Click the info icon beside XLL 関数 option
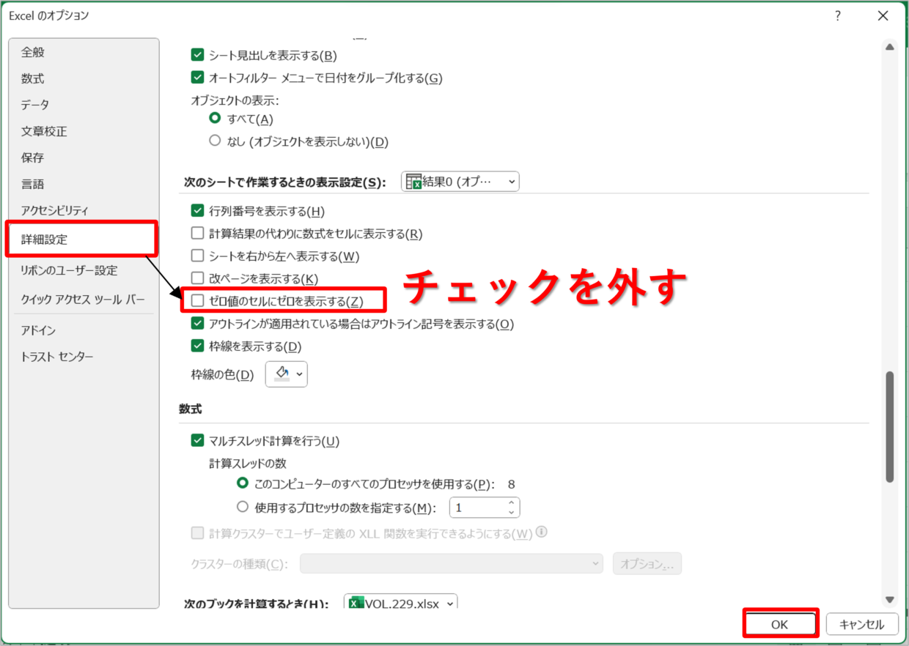 coord(542,532)
